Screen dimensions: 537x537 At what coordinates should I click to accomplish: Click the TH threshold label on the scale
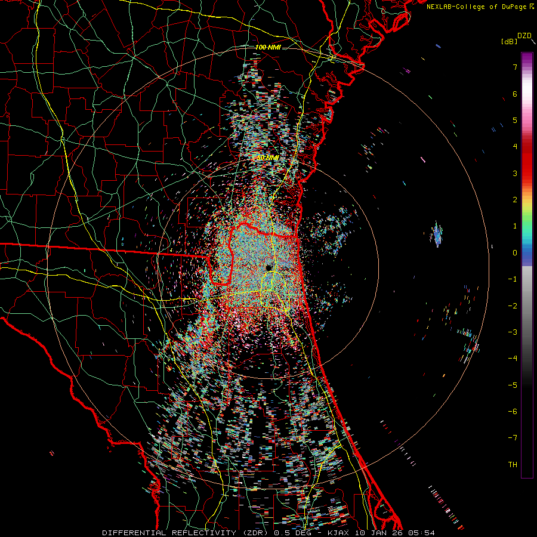click(x=513, y=465)
